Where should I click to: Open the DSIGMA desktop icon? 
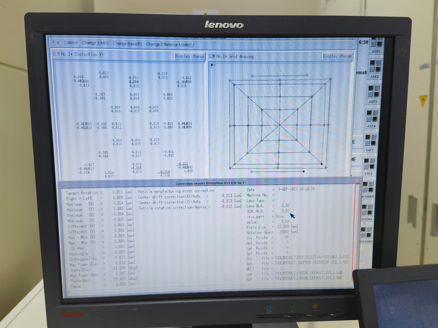[366, 212]
